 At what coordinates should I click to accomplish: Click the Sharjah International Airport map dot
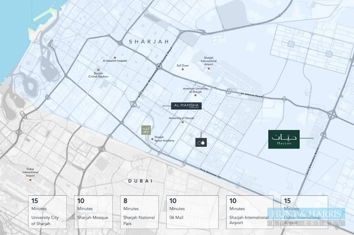209,69
